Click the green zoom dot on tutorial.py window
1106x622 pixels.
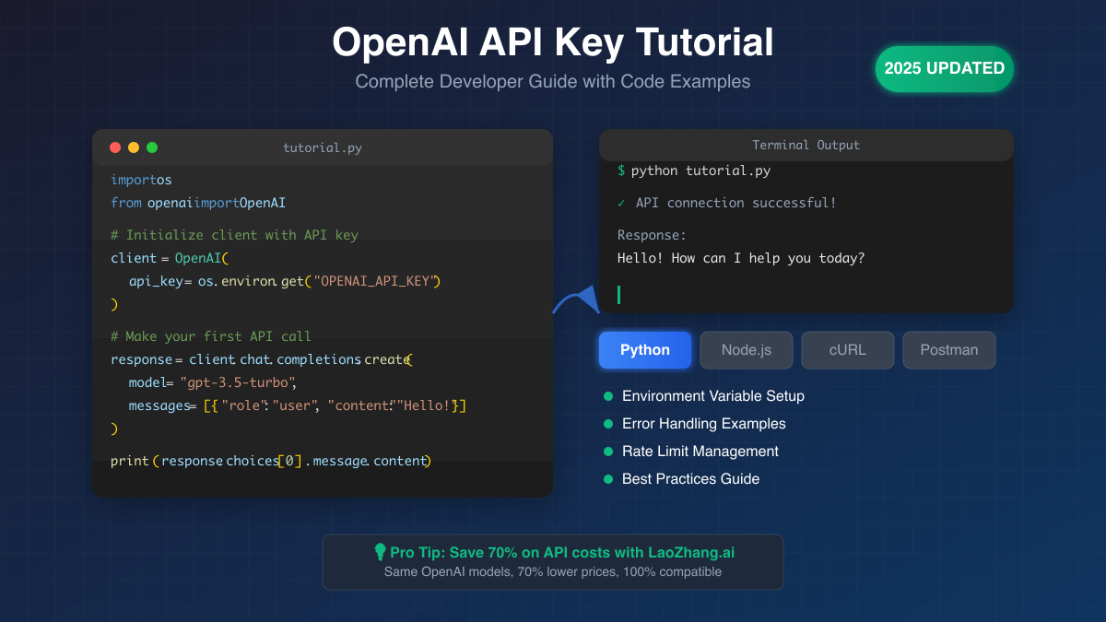pyautogui.click(x=151, y=147)
